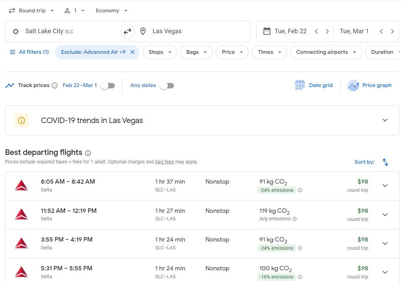Open the Economy class dropdown

pyautogui.click(x=111, y=11)
